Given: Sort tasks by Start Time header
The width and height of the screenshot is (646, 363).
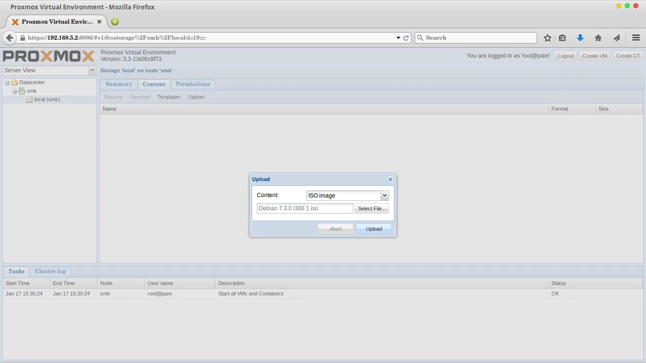Looking at the screenshot, I should point(26,283).
